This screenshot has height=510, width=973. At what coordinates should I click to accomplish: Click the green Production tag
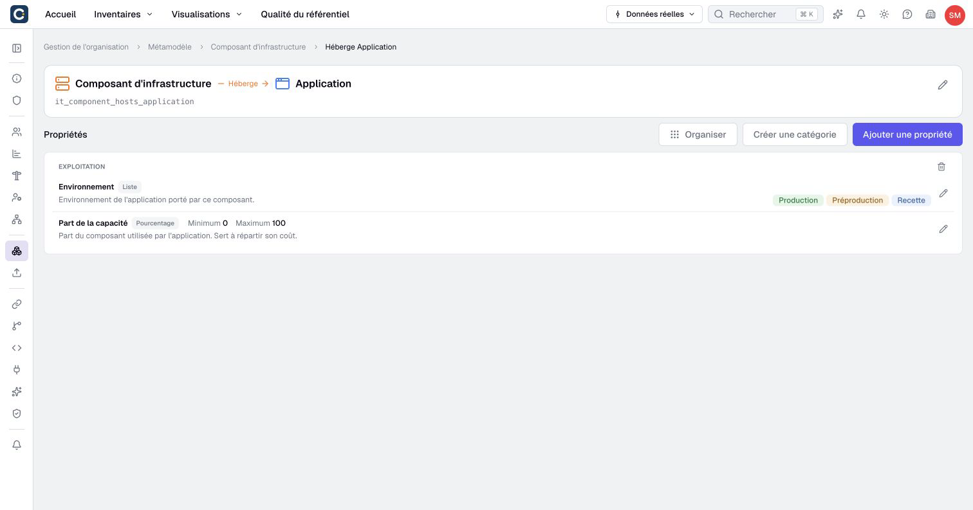798,200
